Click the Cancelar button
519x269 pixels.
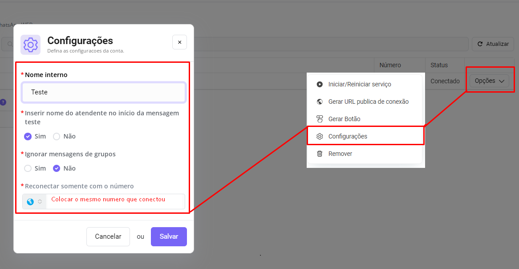pyautogui.click(x=108, y=236)
